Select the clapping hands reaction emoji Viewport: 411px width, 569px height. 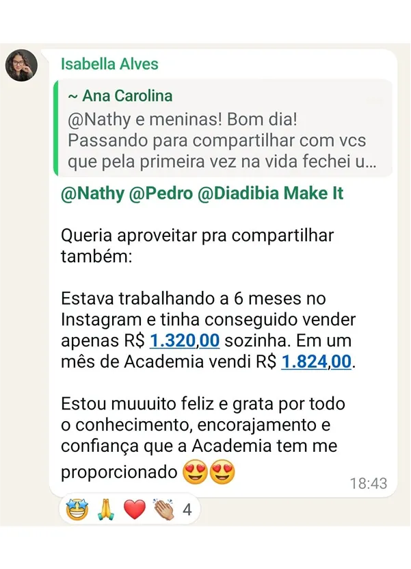point(164,509)
